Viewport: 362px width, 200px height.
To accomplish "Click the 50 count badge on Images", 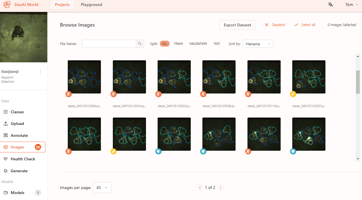I will (x=38, y=147).
